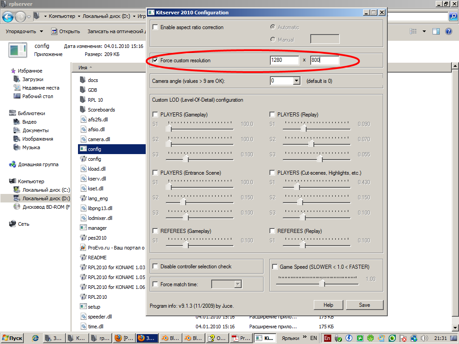Image resolution: width=459 pixels, height=344 pixels.
Task: Select the README file icon
Action: [83, 258]
